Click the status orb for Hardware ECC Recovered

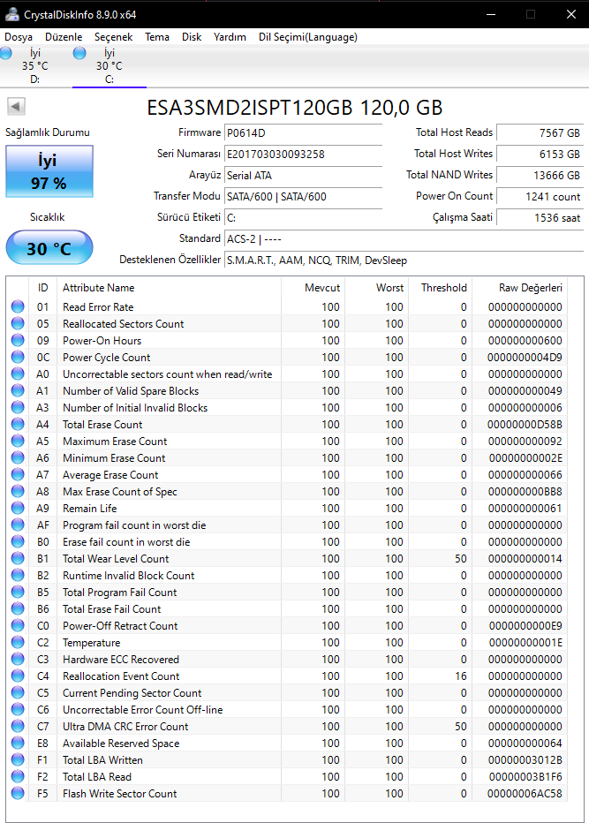[x=18, y=660]
